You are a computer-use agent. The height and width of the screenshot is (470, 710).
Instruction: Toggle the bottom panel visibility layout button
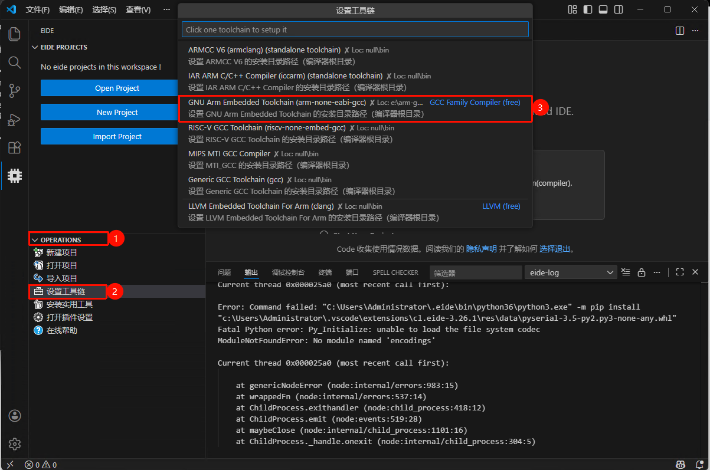click(603, 10)
